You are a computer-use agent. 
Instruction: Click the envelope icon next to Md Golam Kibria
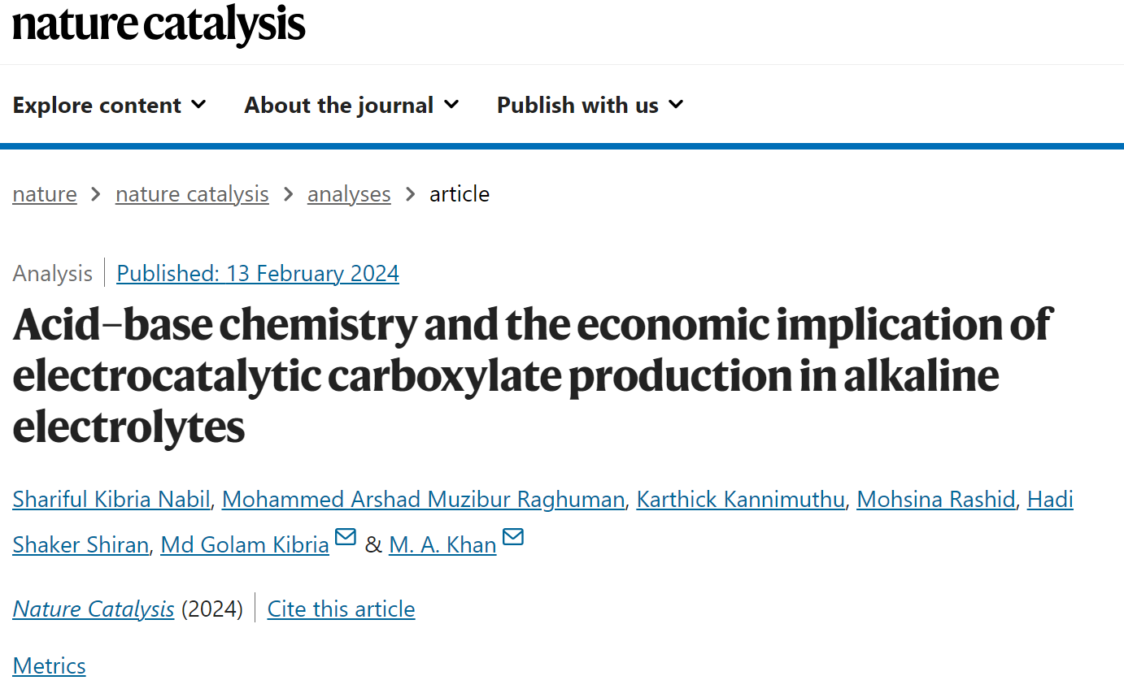346,538
